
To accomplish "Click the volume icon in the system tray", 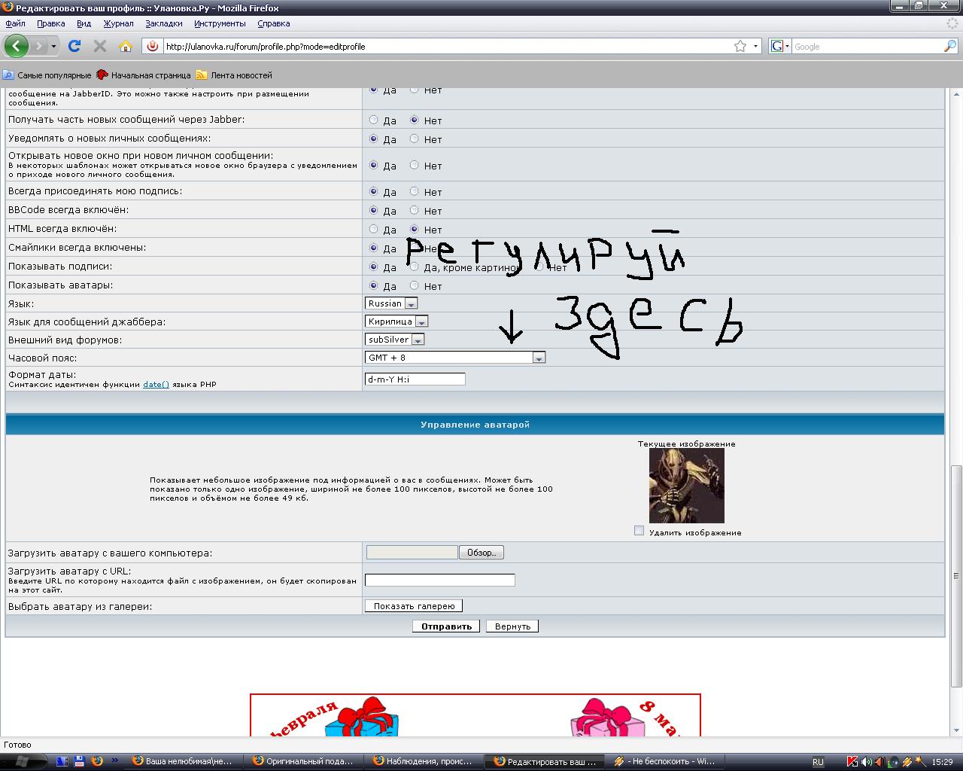I will point(867,761).
